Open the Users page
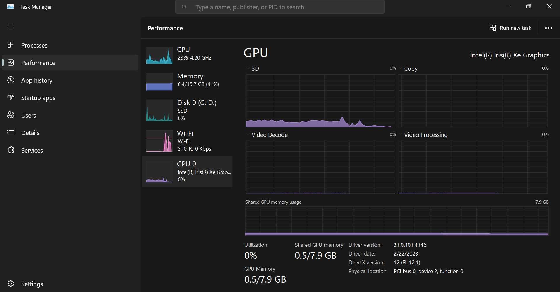 coord(70,115)
